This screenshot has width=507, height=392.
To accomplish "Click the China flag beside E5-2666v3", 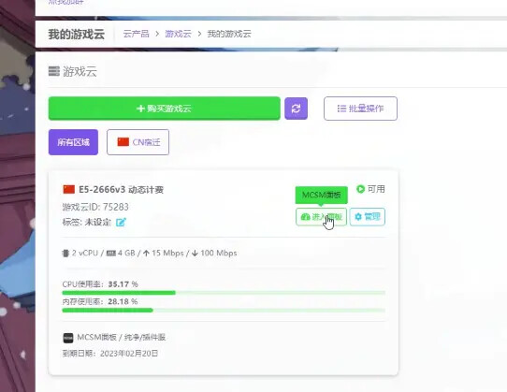I will [x=69, y=189].
